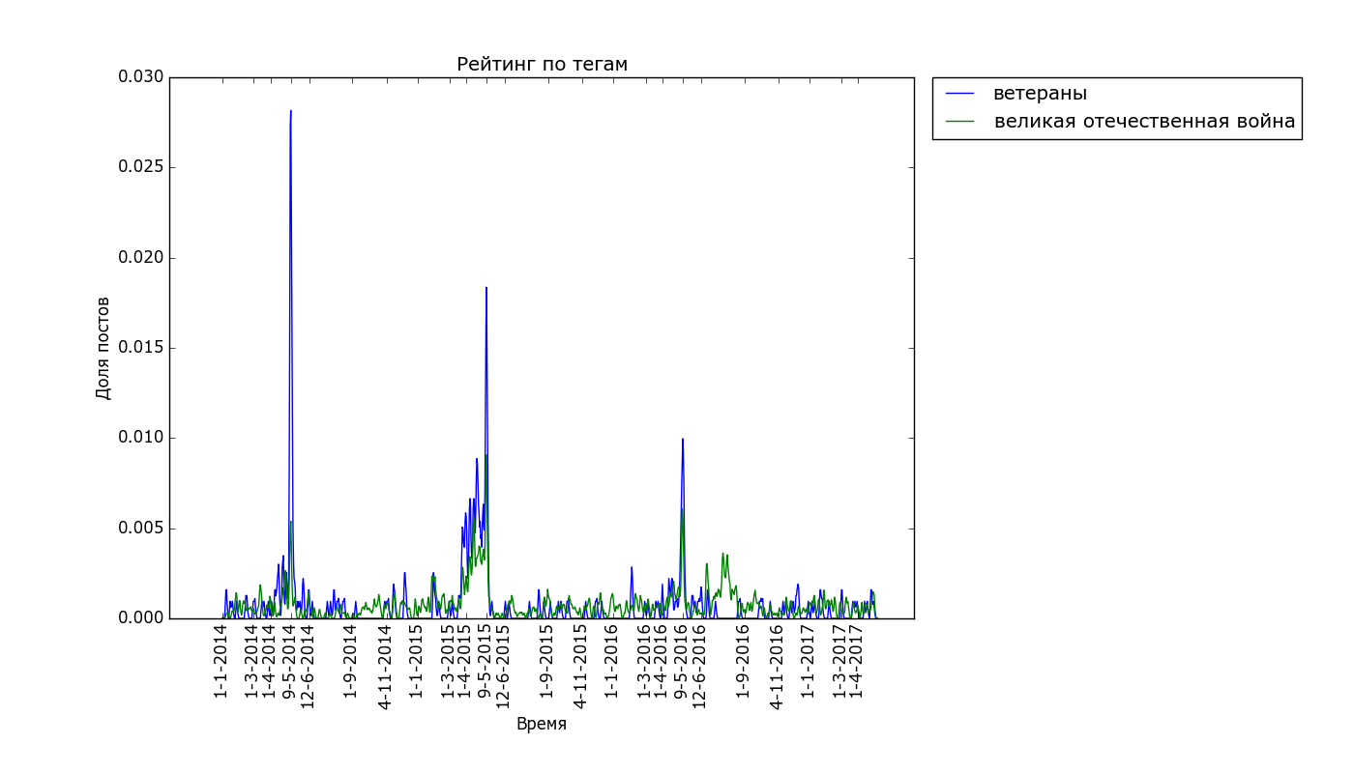Click x-axis date label 1-9-2014
The height and width of the screenshot is (773, 1354).
tap(351, 662)
